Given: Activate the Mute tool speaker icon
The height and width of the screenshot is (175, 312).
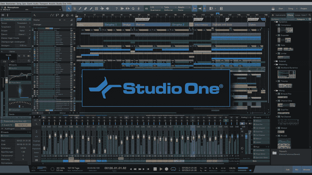Looking at the screenshot, I should click(108, 8).
